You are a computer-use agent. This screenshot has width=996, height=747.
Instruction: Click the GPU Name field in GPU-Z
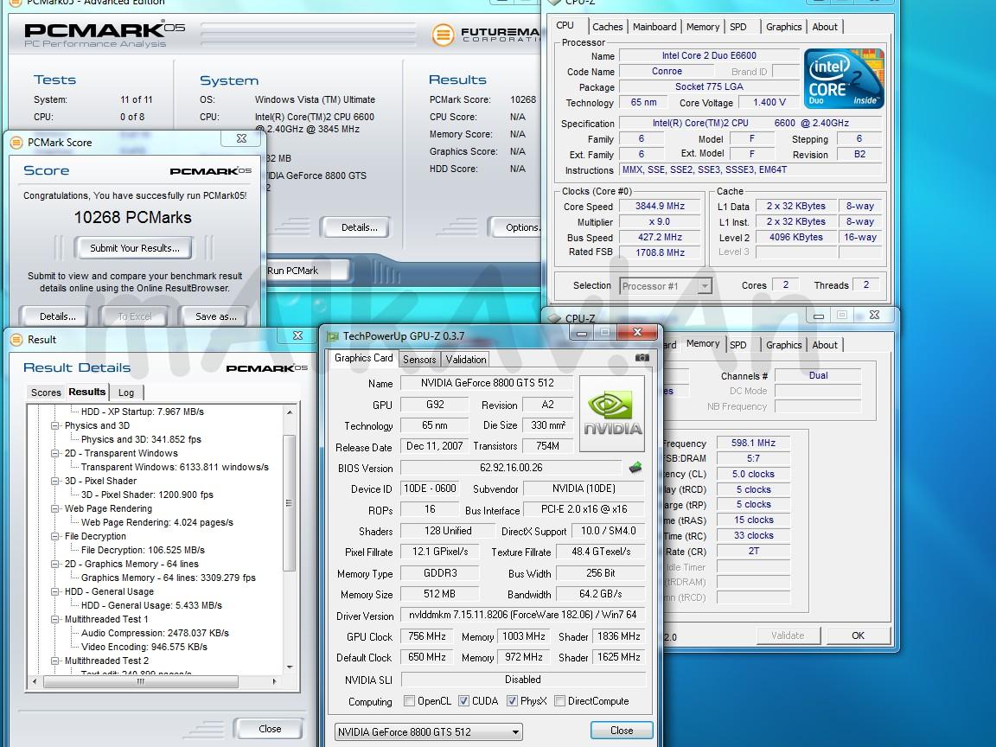tap(487, 383)
